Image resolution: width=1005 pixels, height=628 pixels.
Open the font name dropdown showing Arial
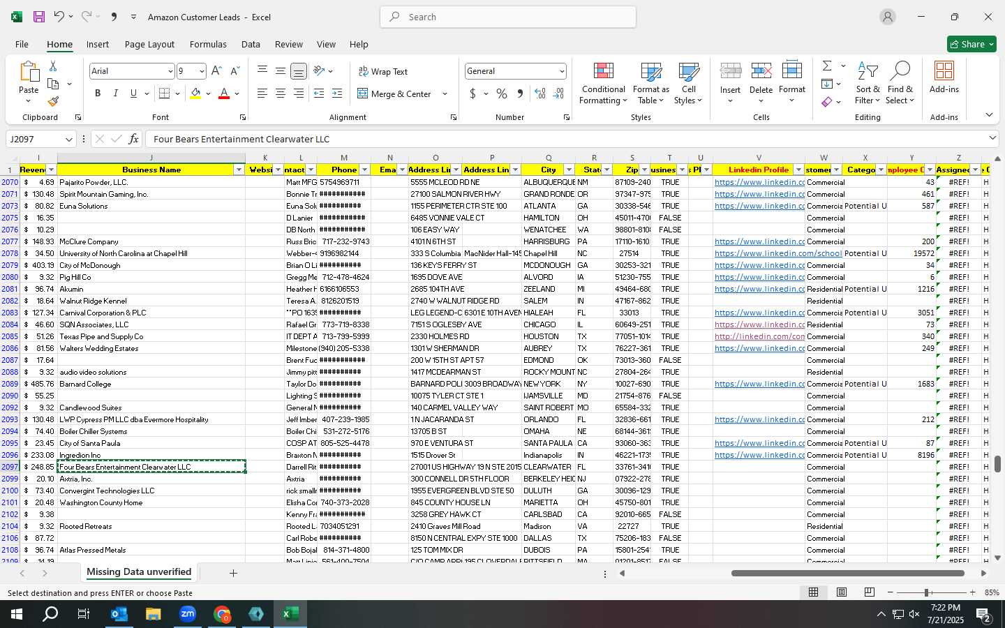point(170,71)
